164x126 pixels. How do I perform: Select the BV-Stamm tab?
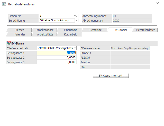pyautogui.click(x=120, y=30)
